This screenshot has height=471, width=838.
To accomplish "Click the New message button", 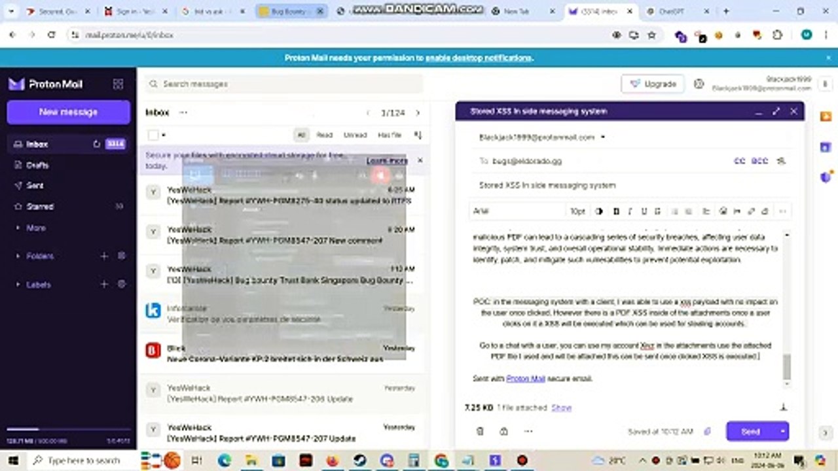I will 68,112.
